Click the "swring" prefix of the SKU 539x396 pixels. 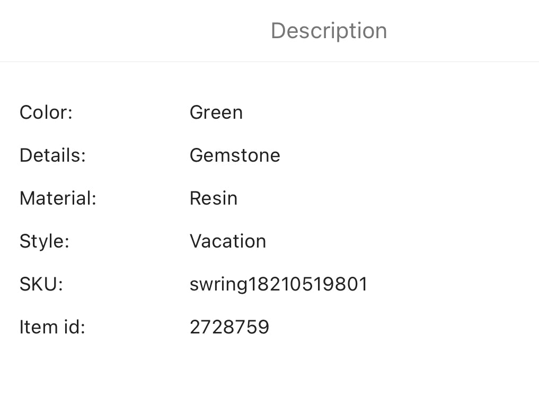click(x=218, y=285)
